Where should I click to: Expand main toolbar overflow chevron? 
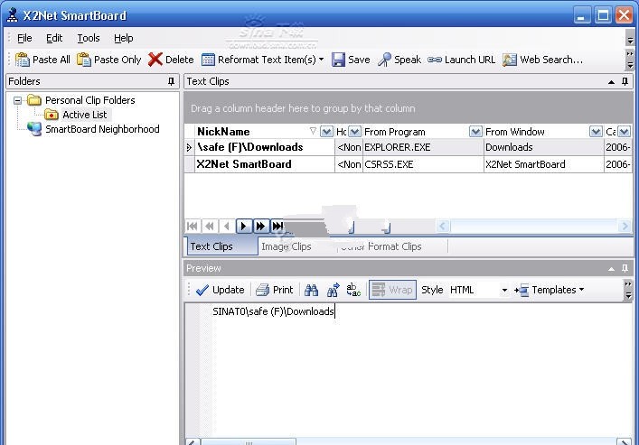[630, 60]
